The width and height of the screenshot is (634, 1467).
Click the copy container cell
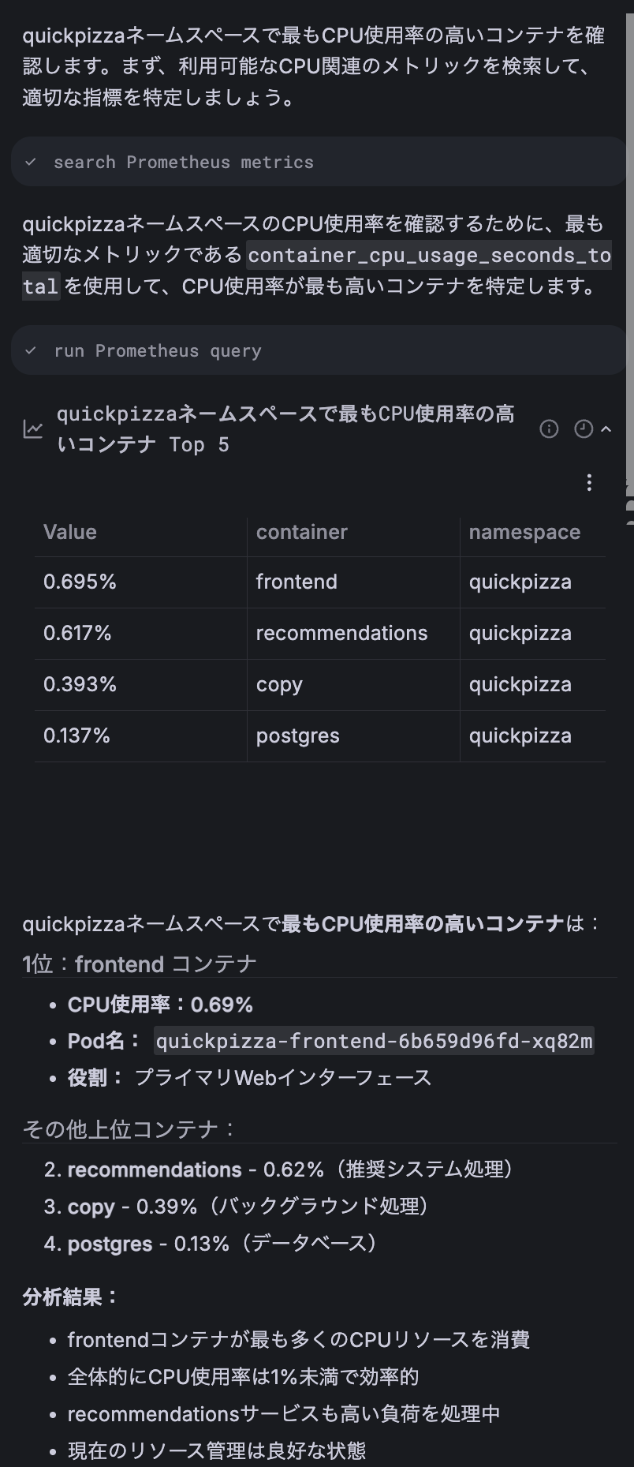click(x=279, y=684)
